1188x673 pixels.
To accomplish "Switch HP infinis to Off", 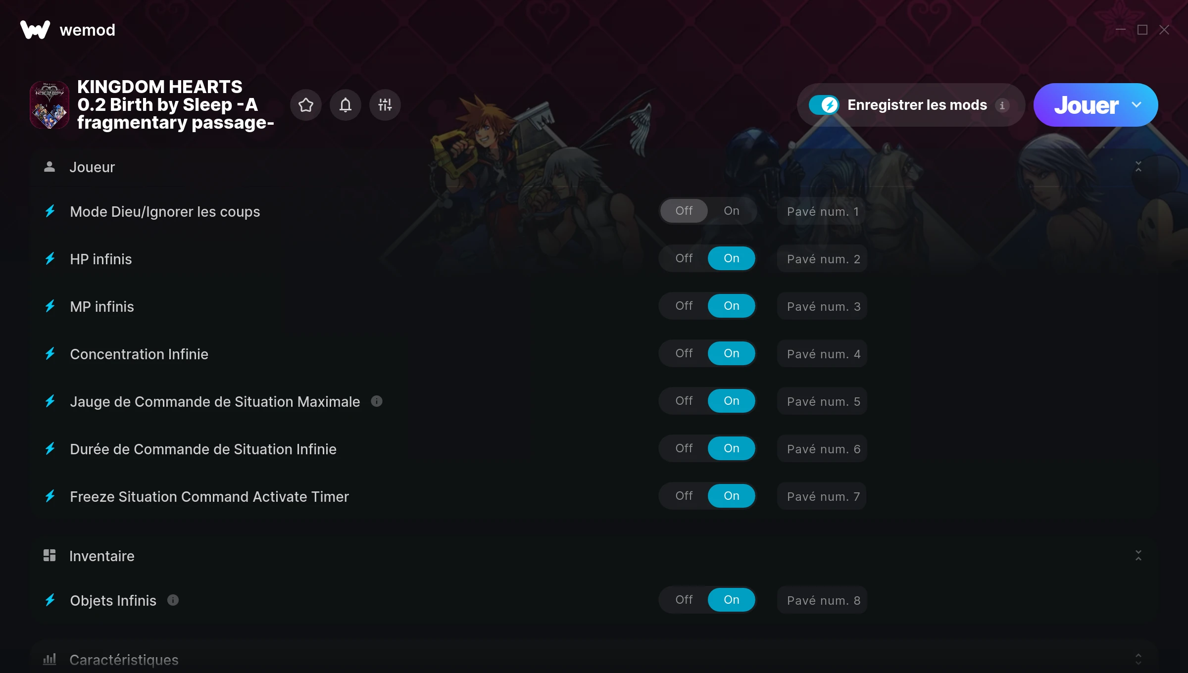I will pos(684,258).
